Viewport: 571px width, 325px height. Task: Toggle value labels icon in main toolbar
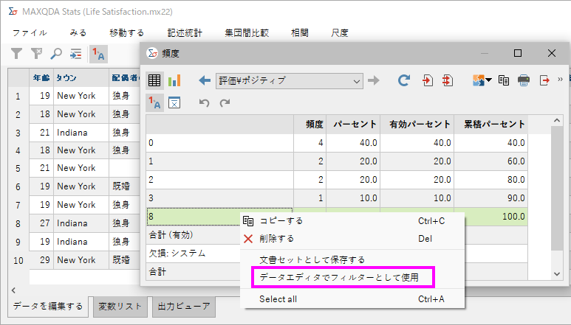coord(98,54)
